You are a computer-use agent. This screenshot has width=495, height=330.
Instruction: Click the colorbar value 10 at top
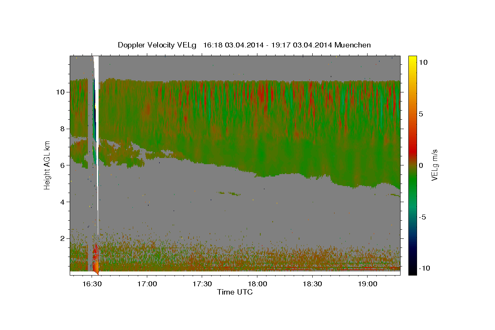(424, 62)
